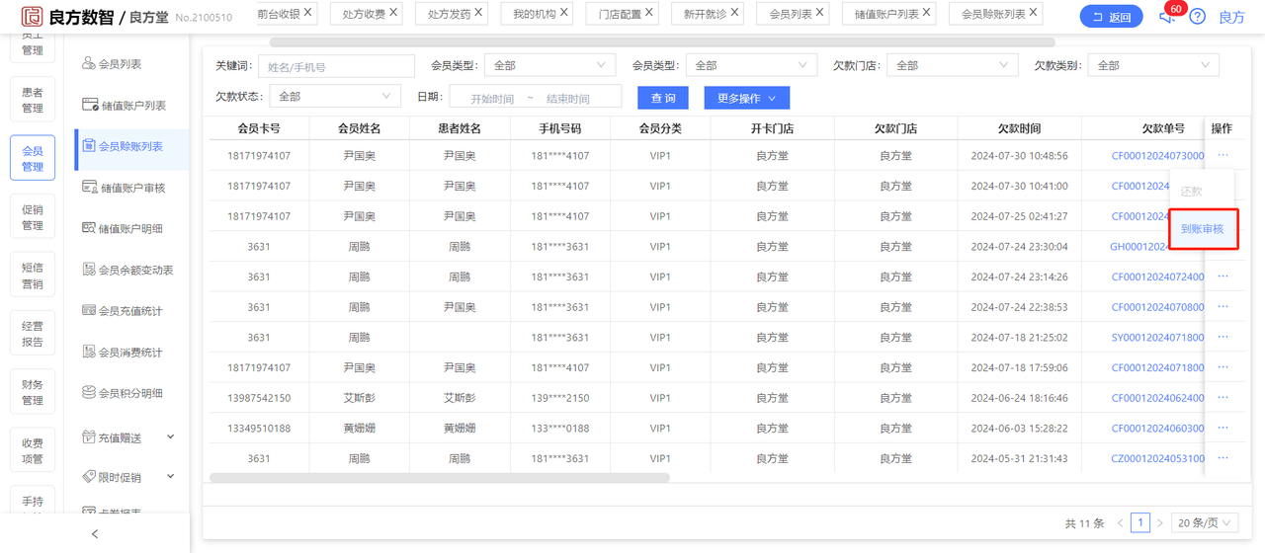
Task: Switch to 处方收费 tab
Action: (364, 14)
